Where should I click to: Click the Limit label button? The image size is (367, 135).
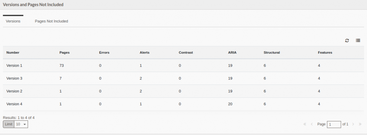(x=9, y=124)
